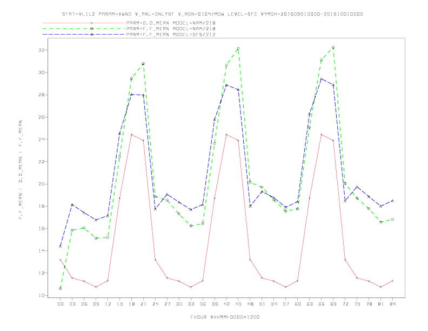Click x-axis forecast hour label 24
The width and height of the screenshot is (428, 331).
click(x=155, y=304)
